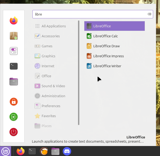Click the Linux Mint menu button in panel

tap(6, 151)
